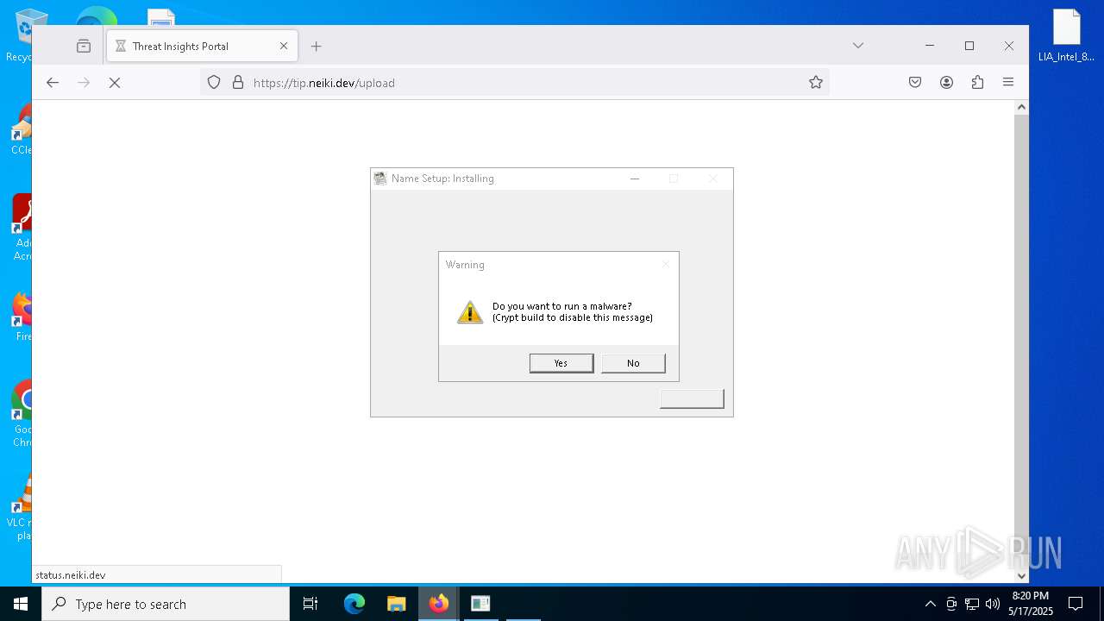
Task: Bookmark this page with the star icon
Action: click(x=816, y=83)
